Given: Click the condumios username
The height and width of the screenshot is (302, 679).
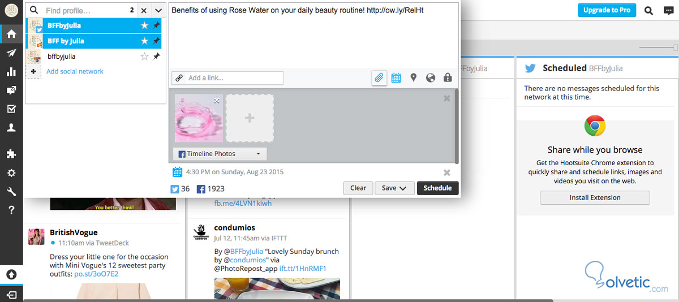Looking at the screenshot, I should click(x=234, y=227).
